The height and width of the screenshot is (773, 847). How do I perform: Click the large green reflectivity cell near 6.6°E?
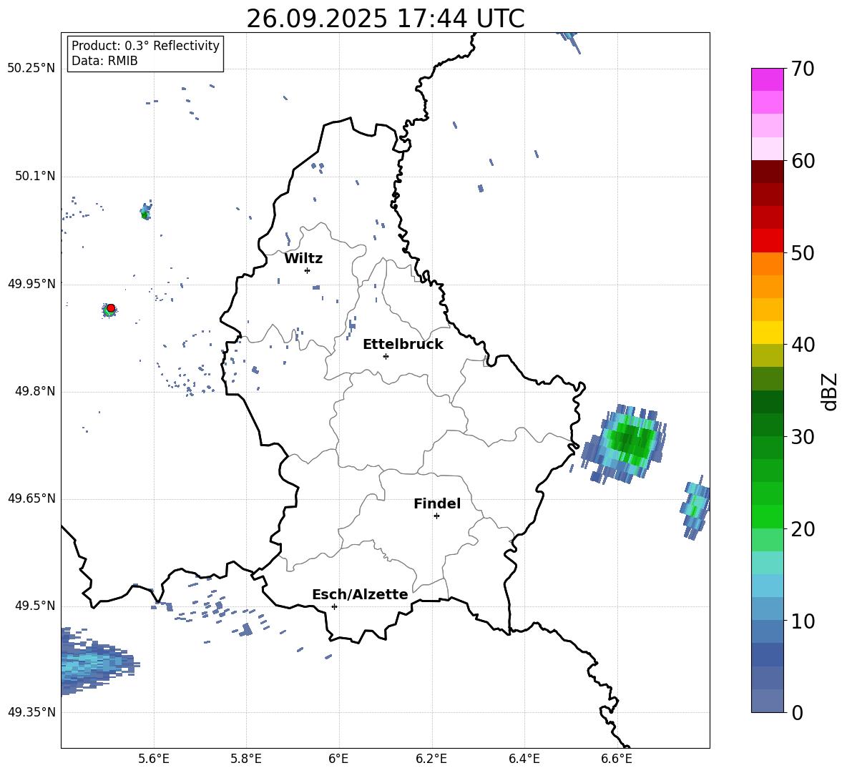pos(624,444)
